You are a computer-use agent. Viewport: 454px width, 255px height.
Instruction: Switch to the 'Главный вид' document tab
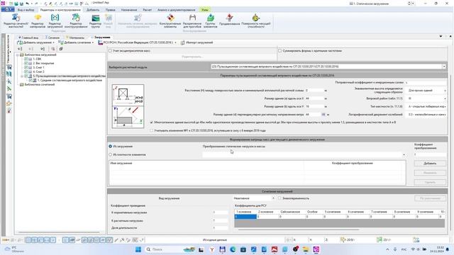(28, 38)
